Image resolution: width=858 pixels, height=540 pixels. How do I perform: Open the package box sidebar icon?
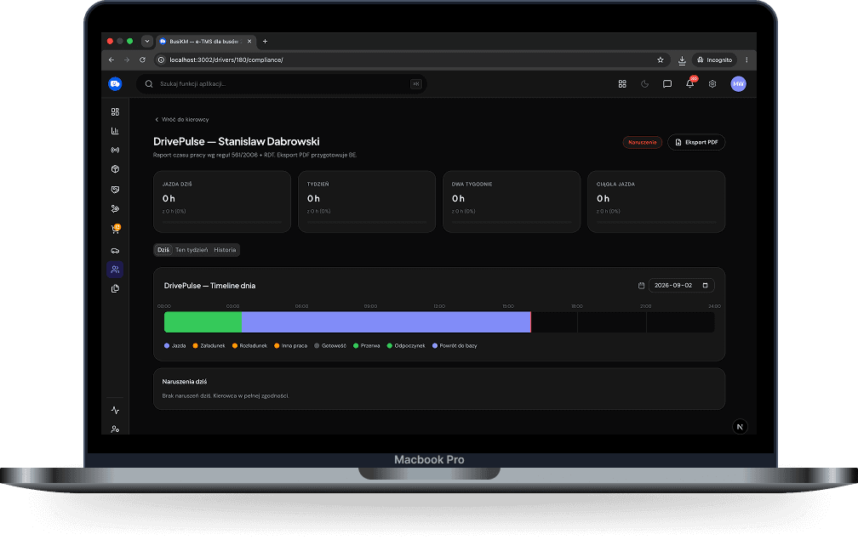115,169
